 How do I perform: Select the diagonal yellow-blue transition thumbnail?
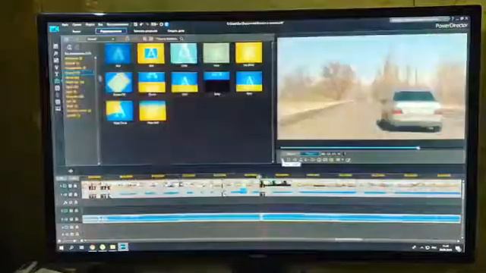[119, 111]
